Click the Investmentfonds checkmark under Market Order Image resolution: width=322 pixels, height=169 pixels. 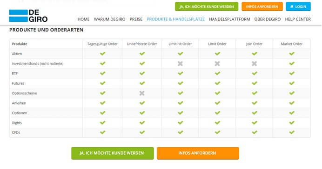point(292,63)
